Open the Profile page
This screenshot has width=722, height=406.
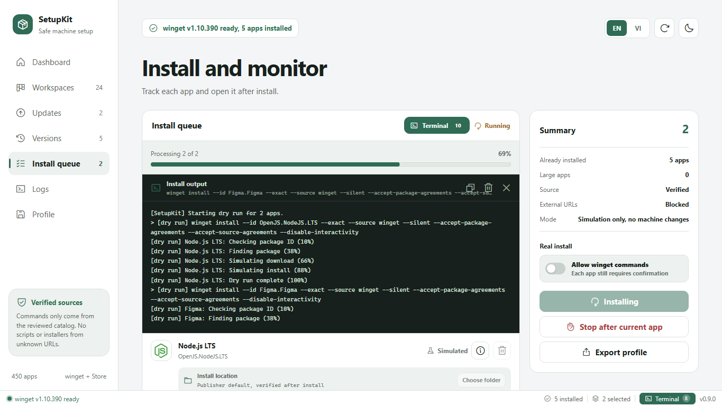(x=59, y=215)
